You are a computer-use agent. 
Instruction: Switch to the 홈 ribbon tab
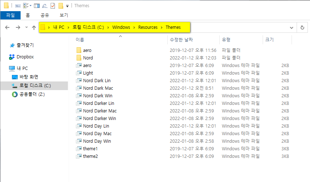(28, 15)
